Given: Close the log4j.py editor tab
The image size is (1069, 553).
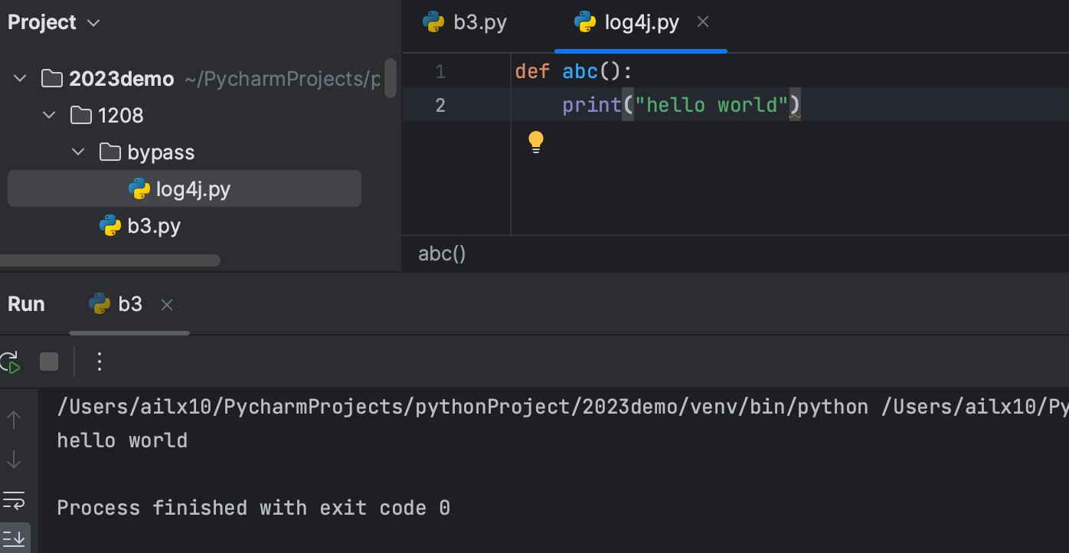Looking at the screenshot, I should pos(703,22).
